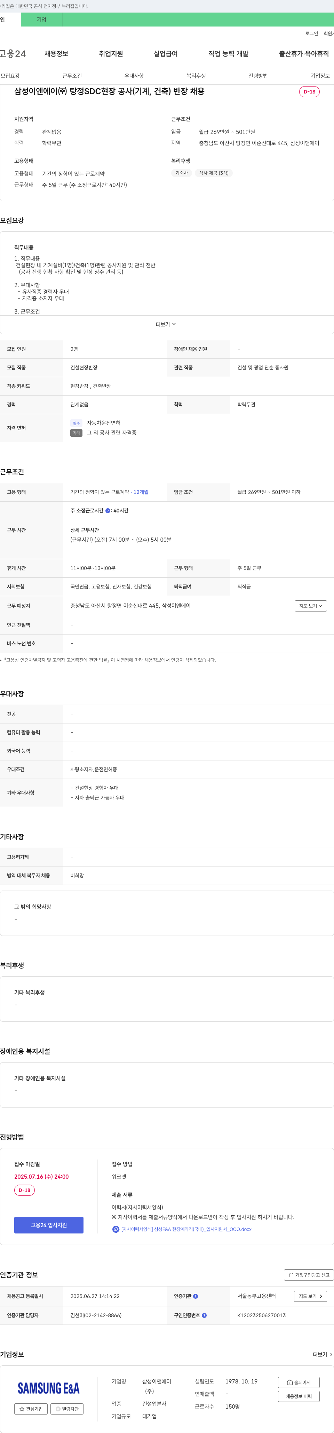This screenshot has width=334, height=1433.
Task: Click attachment icon of 입사지원서 docx file
Action: coord(116,1229)
